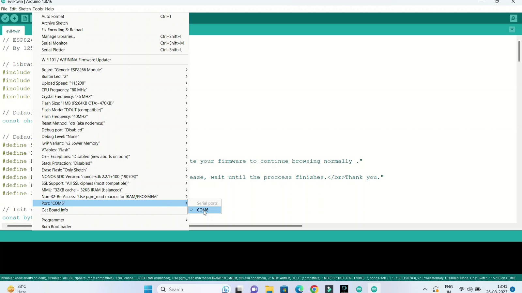Open Microsoft Edge from the taskbar

[299, 289]
